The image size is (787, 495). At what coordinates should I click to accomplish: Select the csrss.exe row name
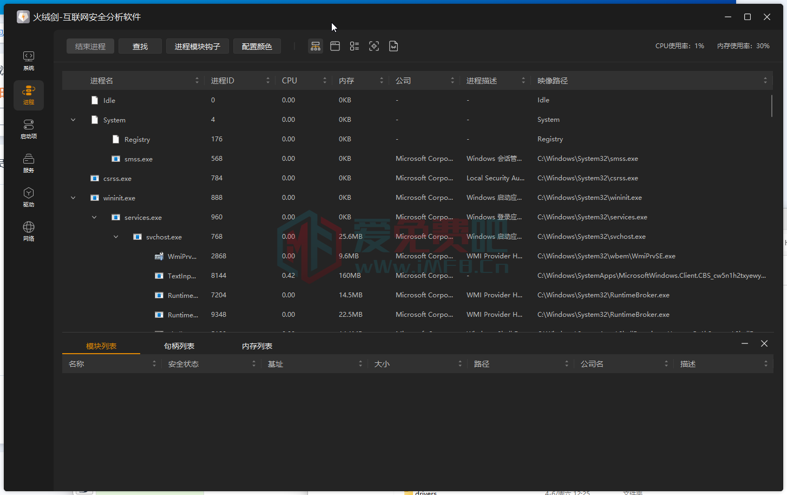click(x=117, y=178)
